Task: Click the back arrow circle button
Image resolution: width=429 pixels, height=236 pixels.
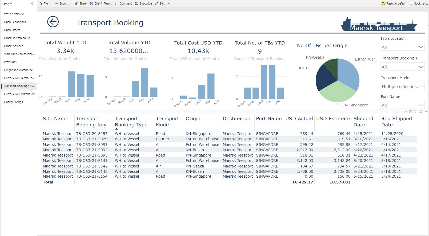Action: (53, 22)
